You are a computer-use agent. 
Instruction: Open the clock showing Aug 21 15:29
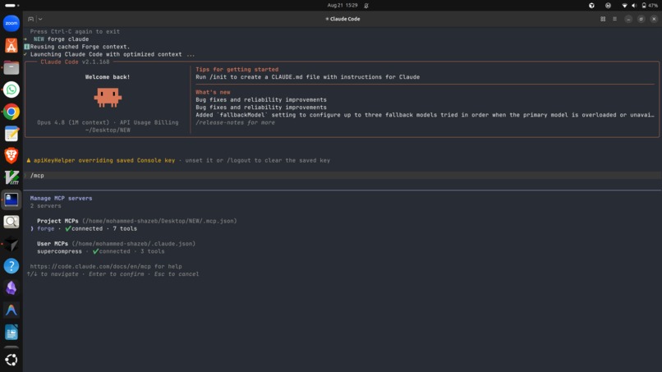pyautogui.click(x=342, y=6)
